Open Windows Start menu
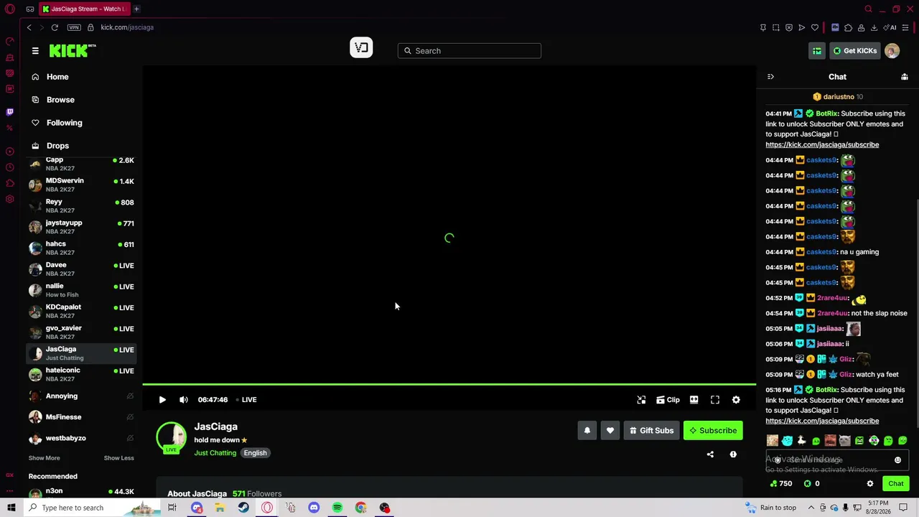Image resolution: width=919 pixels, height=517 pixels. pyautogui.click(x=11, y=508)
